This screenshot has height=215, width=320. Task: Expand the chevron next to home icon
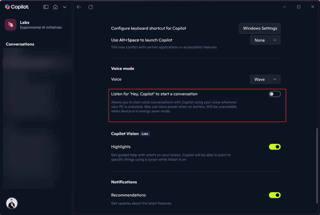click(x=65, y=7)
